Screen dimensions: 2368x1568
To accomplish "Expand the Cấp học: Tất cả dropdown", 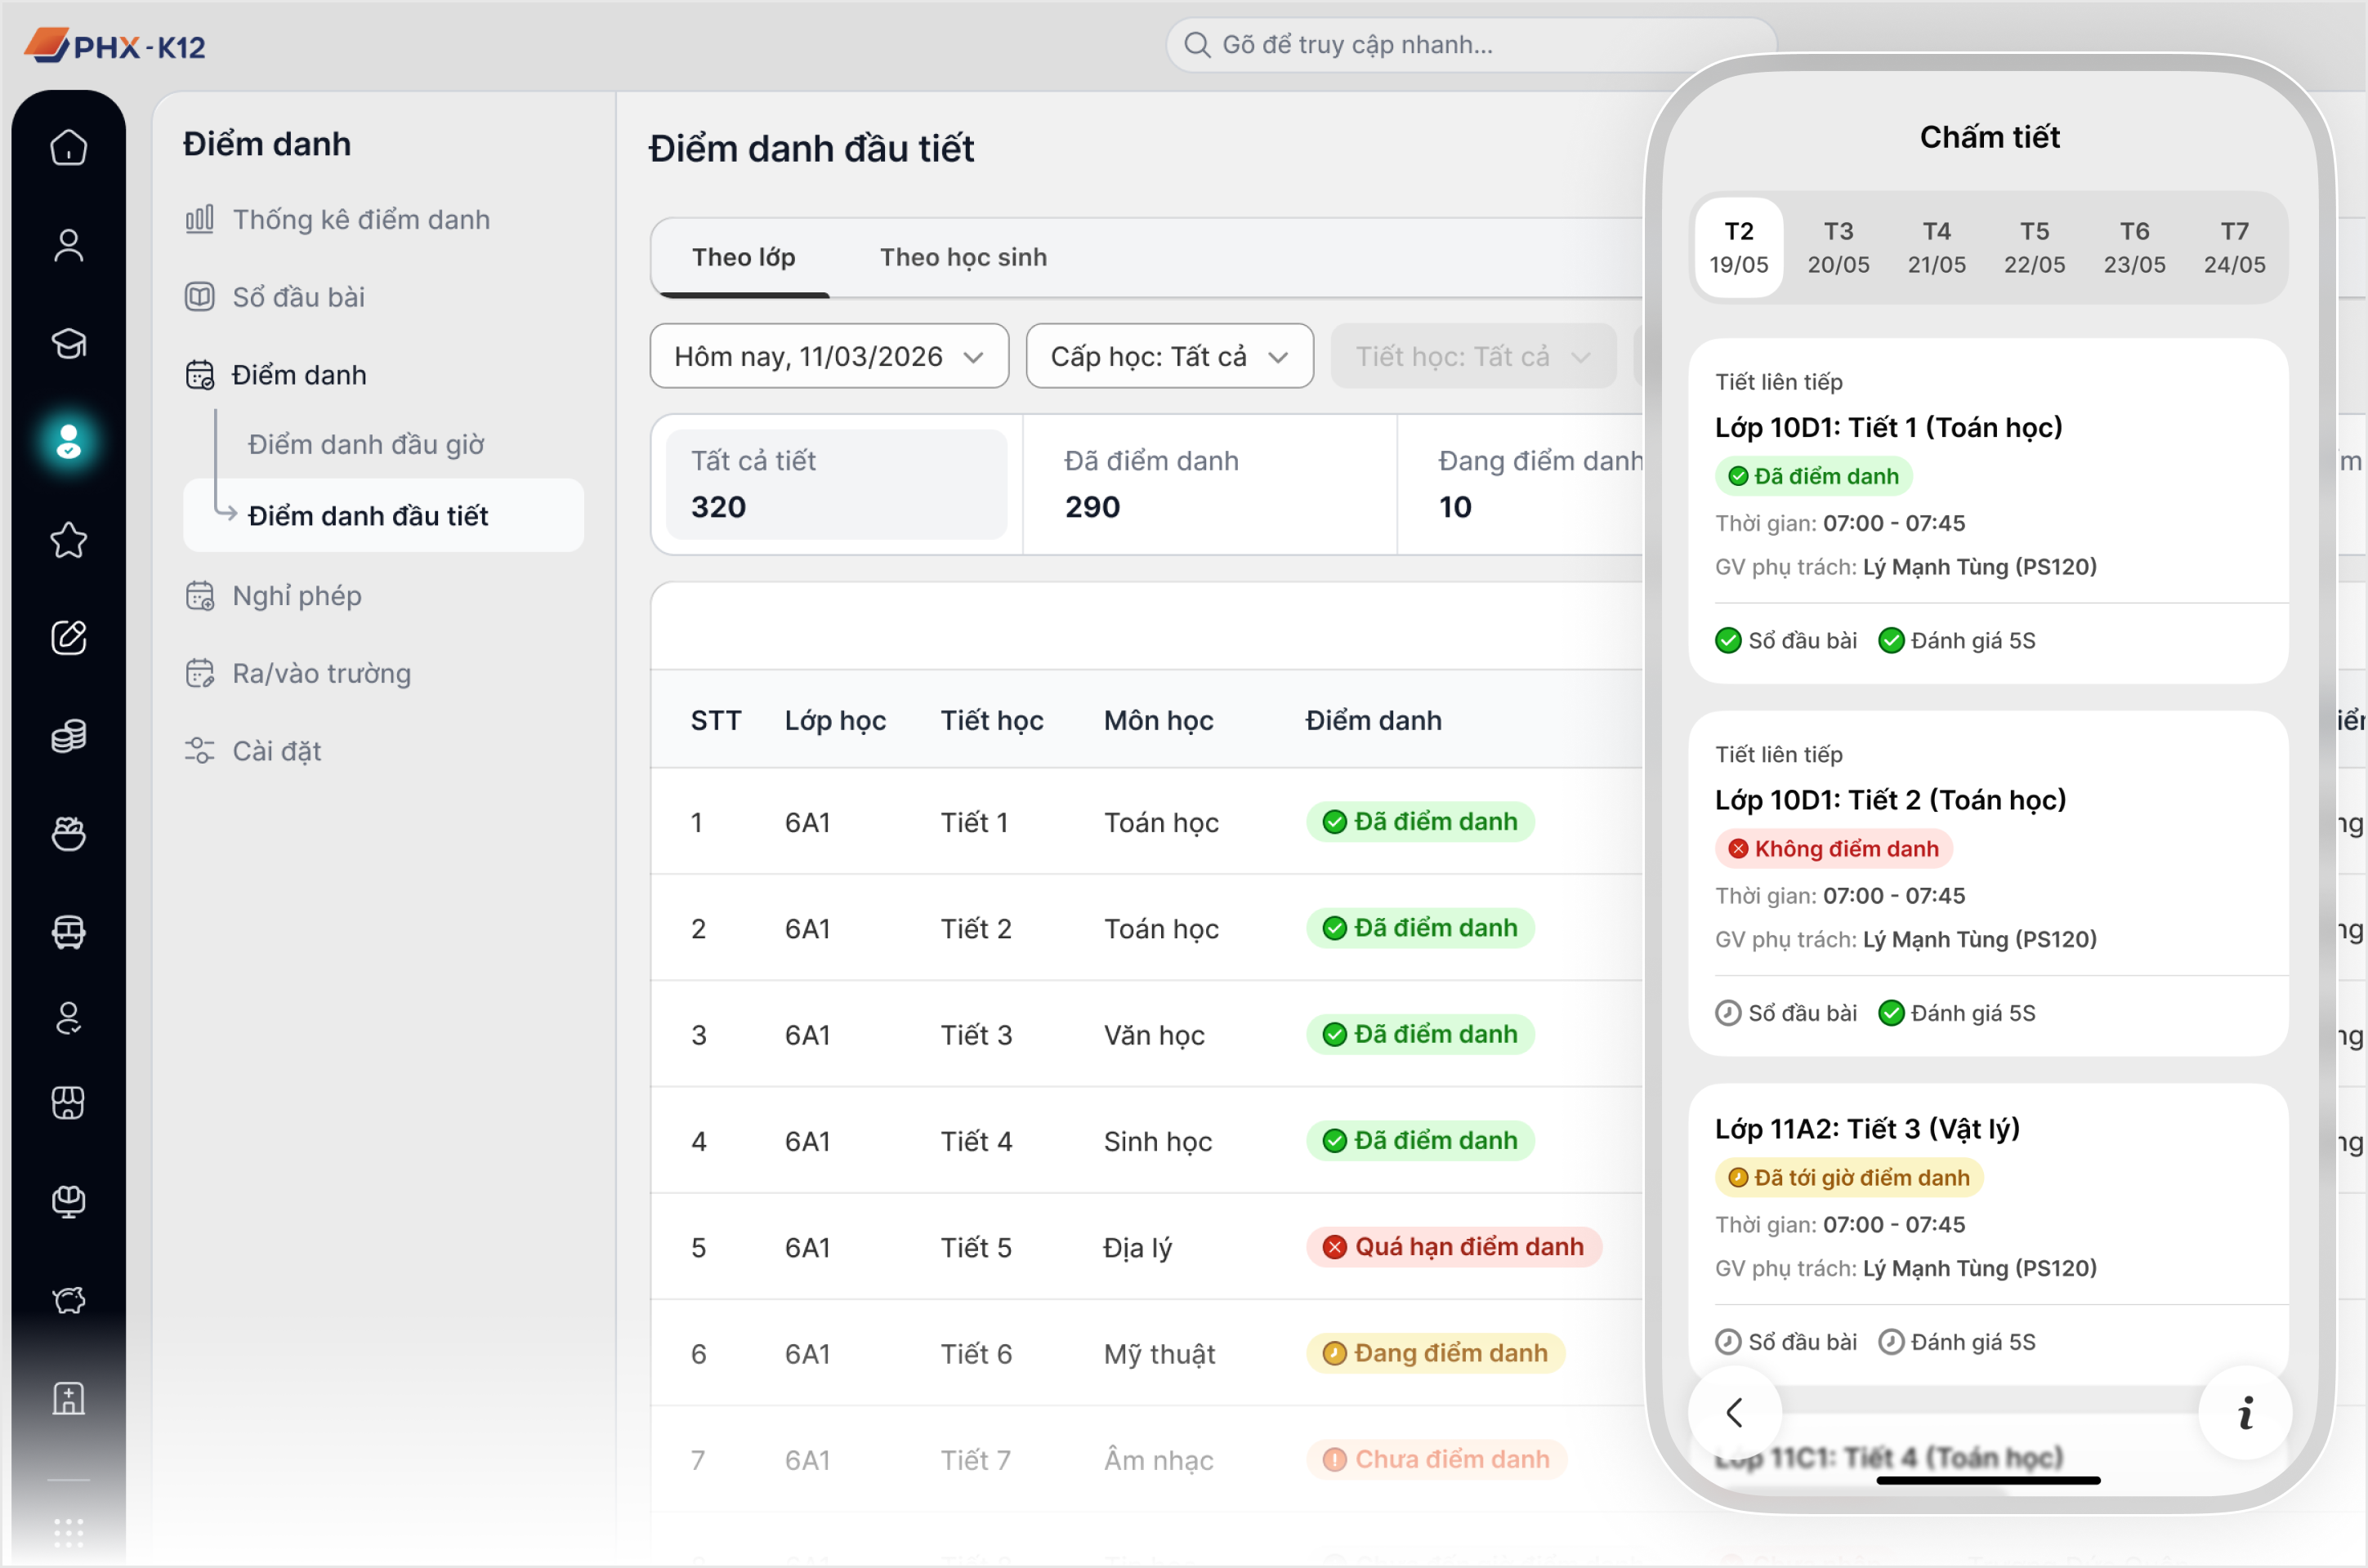I will 1169,356.
